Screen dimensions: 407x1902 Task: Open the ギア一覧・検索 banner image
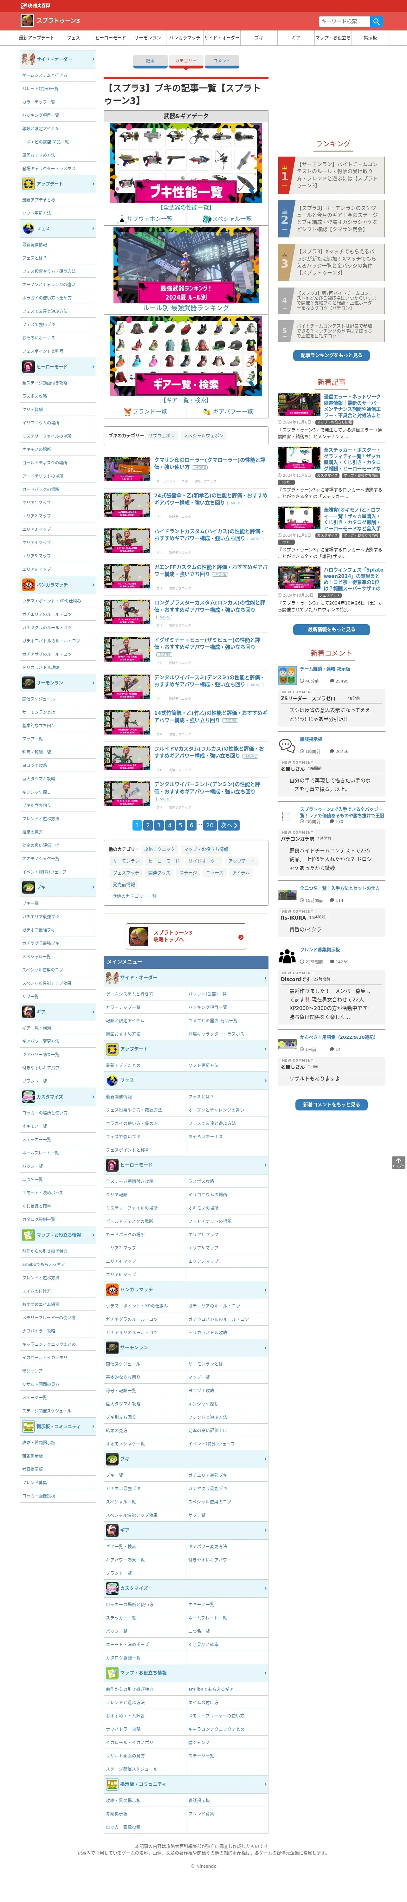coord(186,357)
